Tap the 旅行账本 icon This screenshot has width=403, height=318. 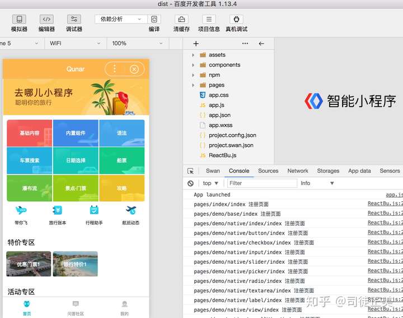pos(58,210)
